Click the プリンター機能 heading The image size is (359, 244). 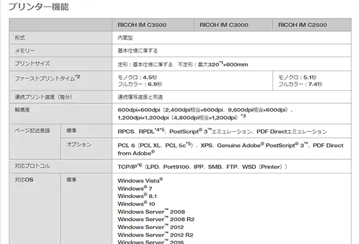coord(38,7)
